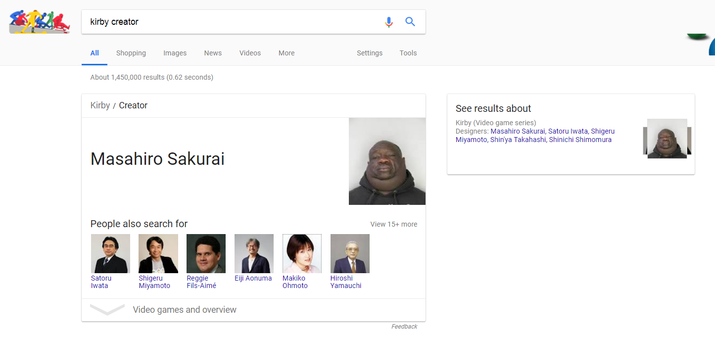Open the Google Olympics doodle logo

[40, 22]
